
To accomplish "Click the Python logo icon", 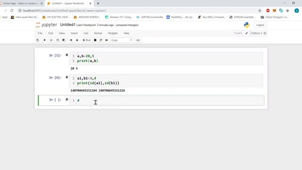I will [247, 25].
